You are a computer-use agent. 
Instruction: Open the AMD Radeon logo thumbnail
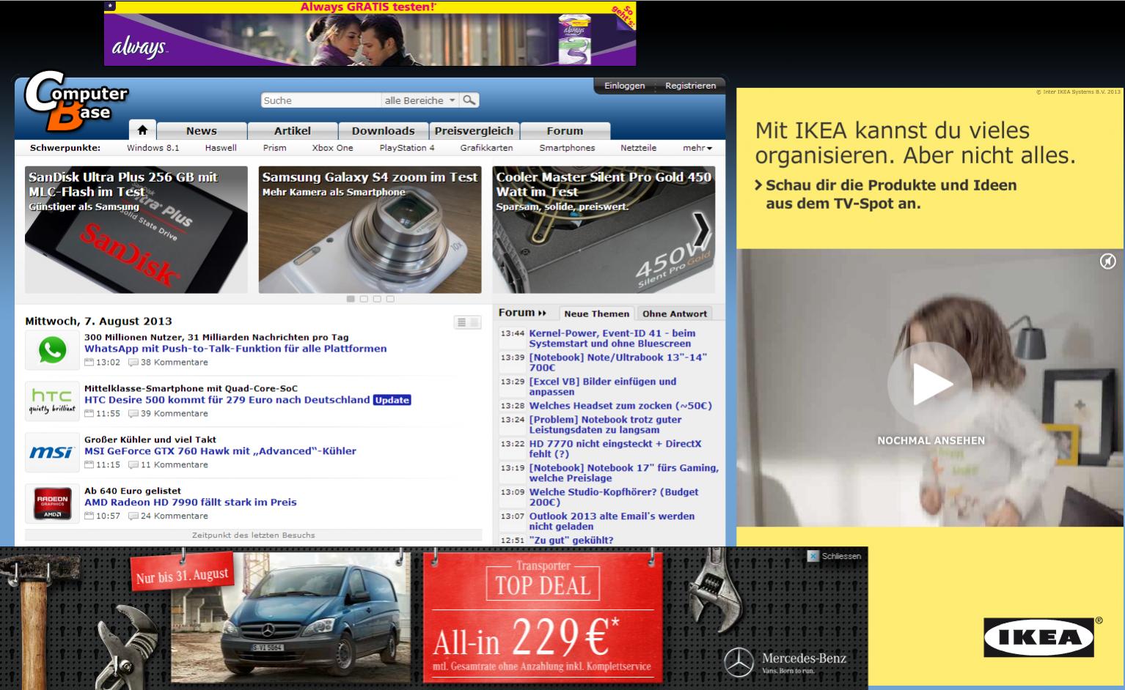pos(52,504)
